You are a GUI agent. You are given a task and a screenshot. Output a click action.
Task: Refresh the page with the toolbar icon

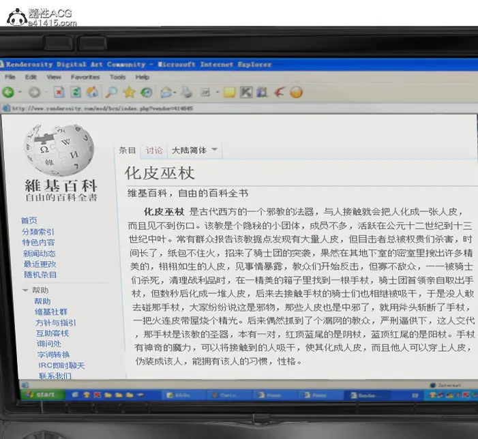tap(76, 92)
